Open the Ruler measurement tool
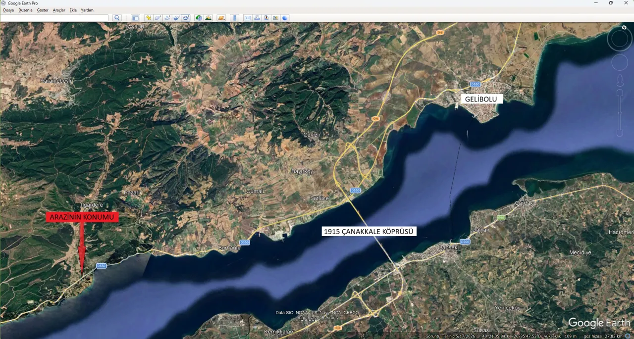Viewport: 634px width, 339px height. click(x=234, y=18)
